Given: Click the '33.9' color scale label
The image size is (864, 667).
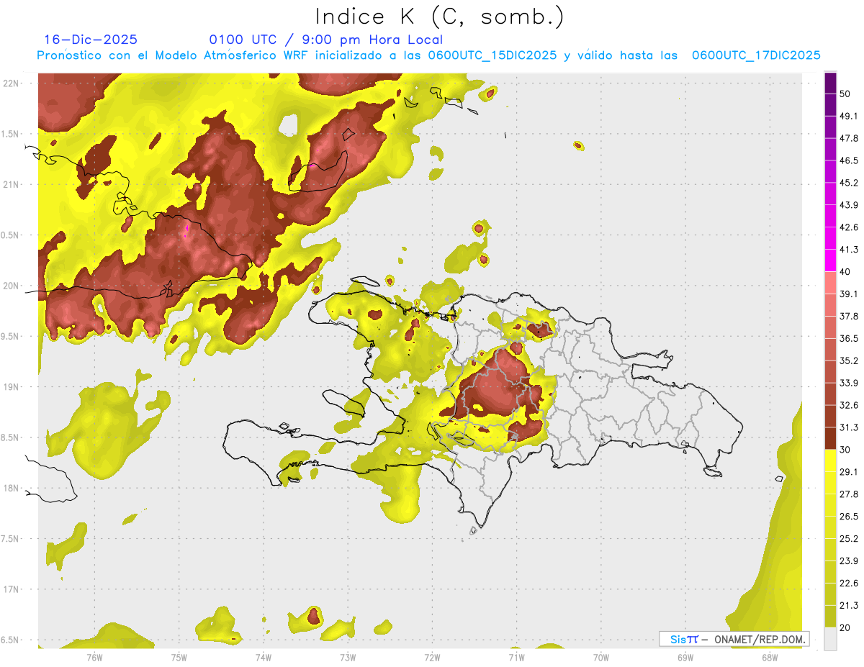Looking at the screenshot, I should [x=849, y=383].
